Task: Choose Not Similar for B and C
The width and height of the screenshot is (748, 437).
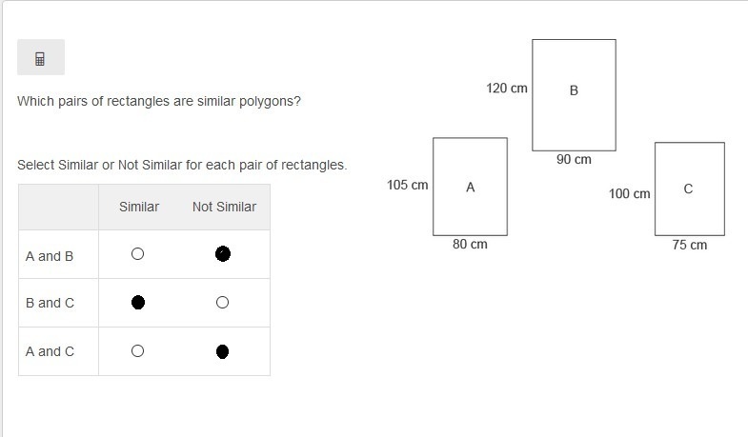Action: [222, 303]
